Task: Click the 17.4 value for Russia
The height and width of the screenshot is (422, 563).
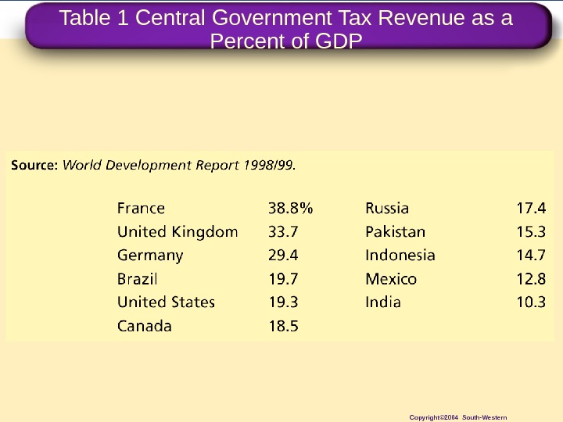Action: click(x=531, y=208)
